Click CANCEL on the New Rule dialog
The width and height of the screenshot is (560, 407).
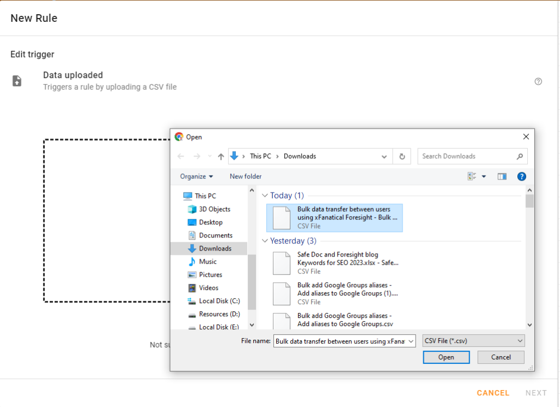tap(492, 392)
